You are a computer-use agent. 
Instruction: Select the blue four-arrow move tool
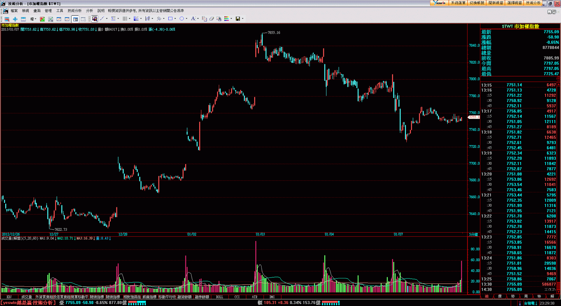[15, 19]
